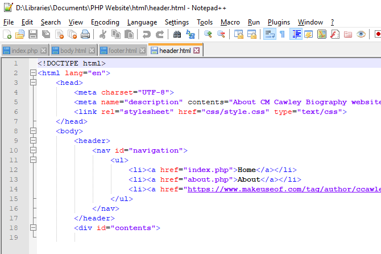The width and height of the screenshot is (381, 254).
Task: Click the Synchronize horizontal scrolling icon
Action: coord(252,34)
